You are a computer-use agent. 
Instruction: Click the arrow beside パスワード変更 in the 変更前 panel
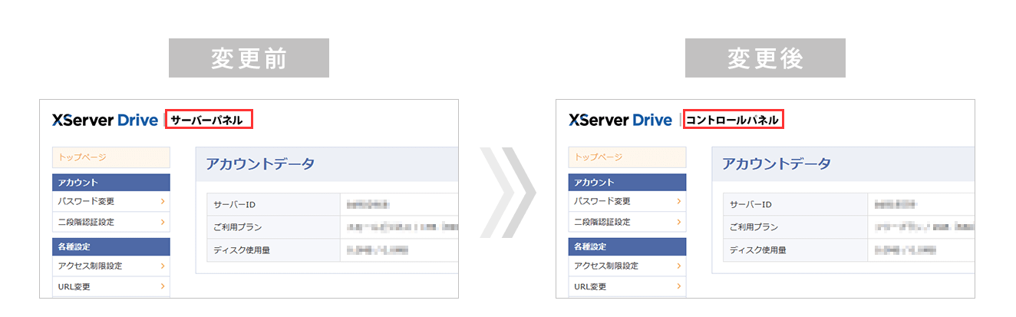pos(163,201)
